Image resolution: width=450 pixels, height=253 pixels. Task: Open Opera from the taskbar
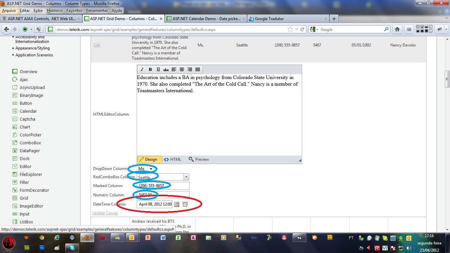click(x=102, y=238)
